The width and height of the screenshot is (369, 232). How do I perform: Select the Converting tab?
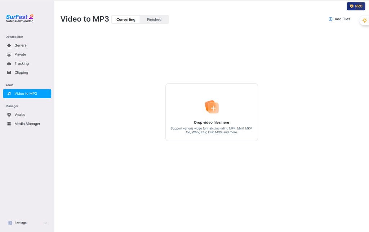click(x=126, y=19)
